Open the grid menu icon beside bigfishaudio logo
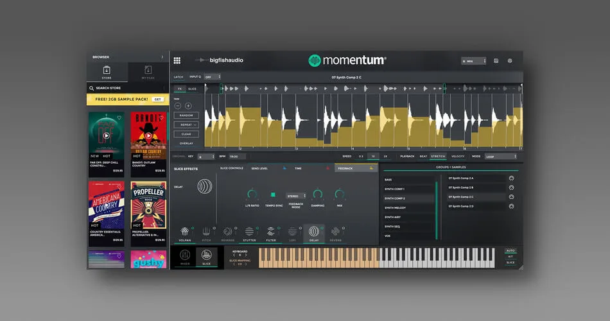This screenshot has height=321, width=610. pyautogui.click(x=177, y=60)
